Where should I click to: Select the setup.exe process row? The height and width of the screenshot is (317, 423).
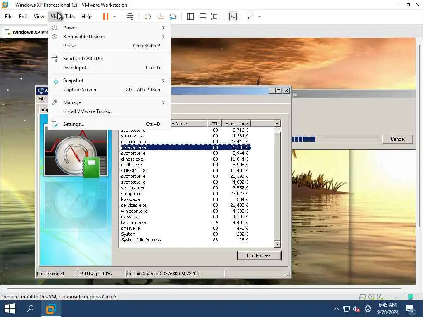pos(185,194)
